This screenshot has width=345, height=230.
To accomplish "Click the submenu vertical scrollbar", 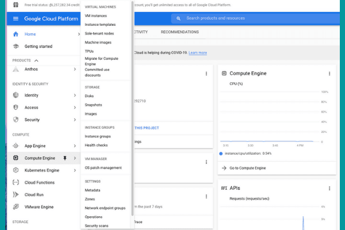I will (132, 108).
